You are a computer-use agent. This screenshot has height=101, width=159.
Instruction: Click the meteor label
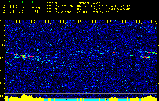[36, 8]
